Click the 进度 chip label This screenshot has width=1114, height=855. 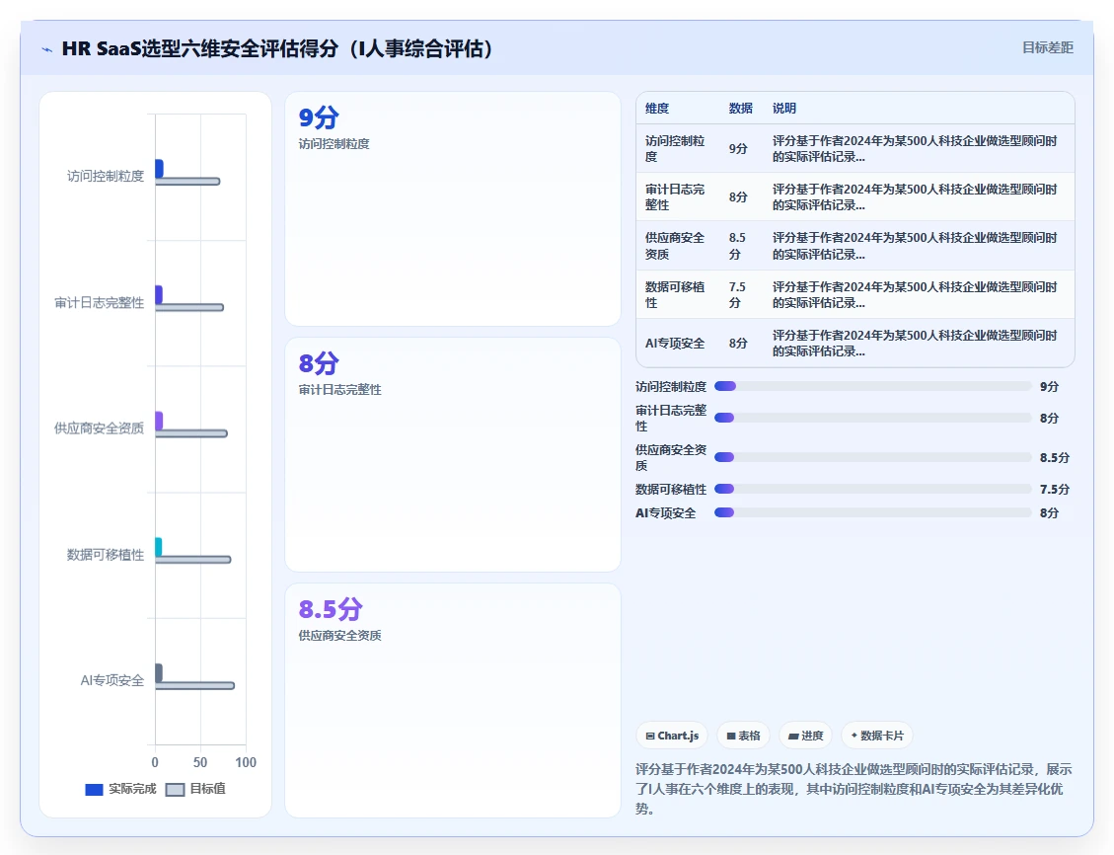click(x=812, y=737)
